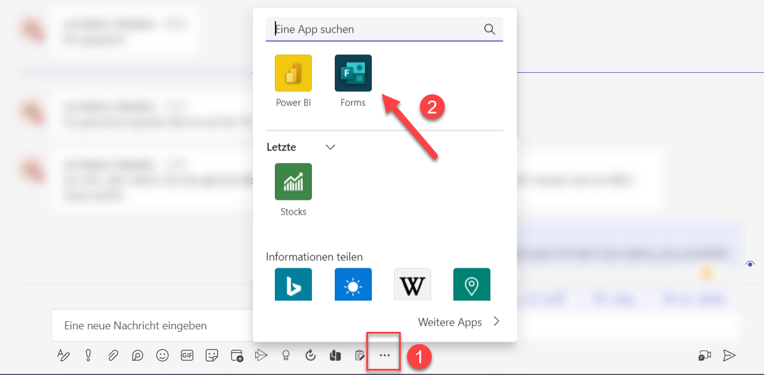Viewport: 764px width, 375px height.
Task: Open the Weather app icon
Action: [353, 284]
